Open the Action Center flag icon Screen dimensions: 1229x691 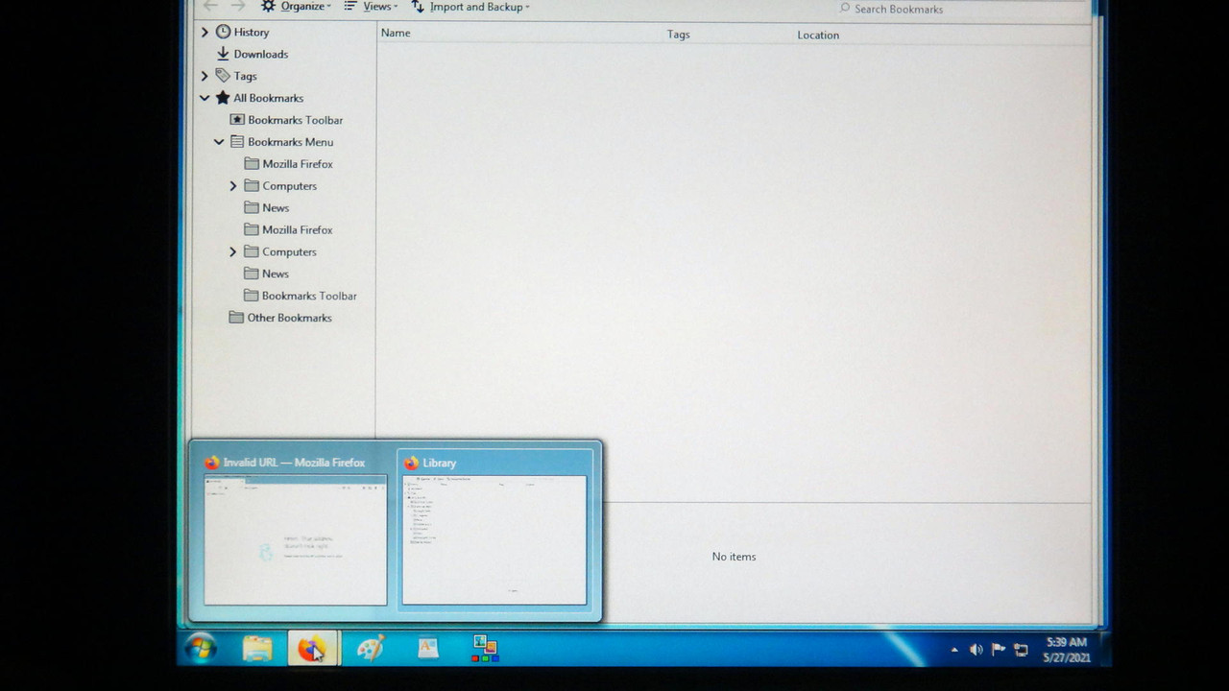[x=998, y=650]
